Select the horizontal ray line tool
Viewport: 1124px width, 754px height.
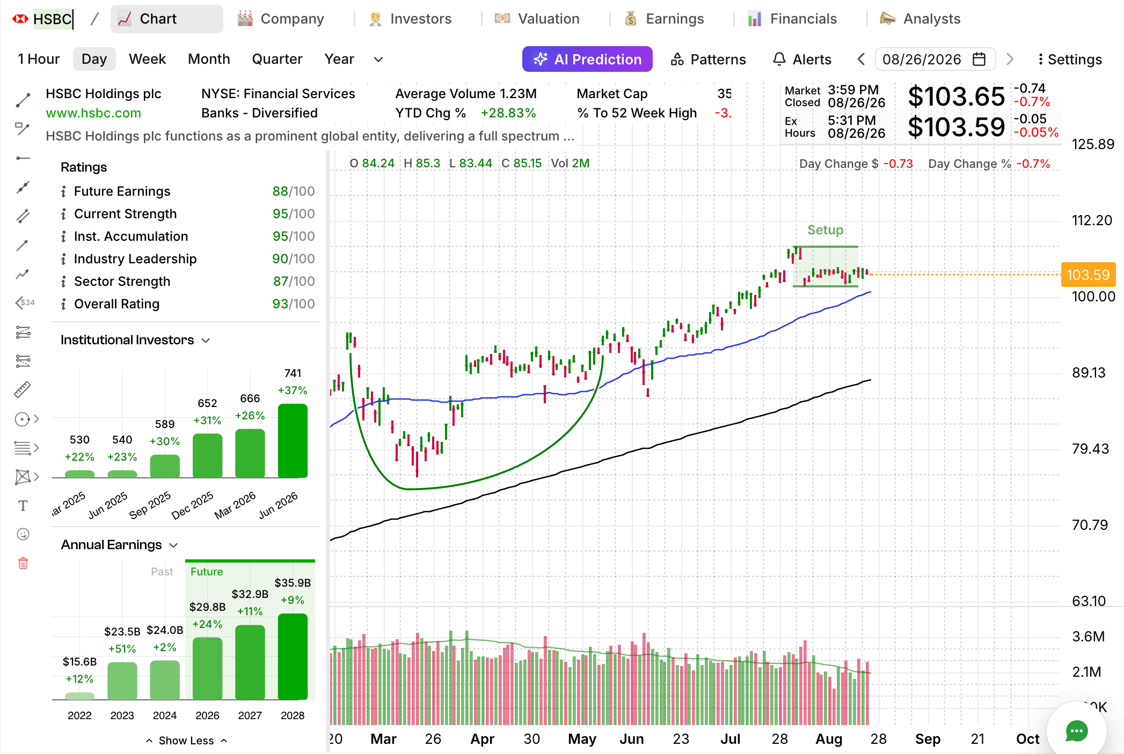(x=23, y=158)
